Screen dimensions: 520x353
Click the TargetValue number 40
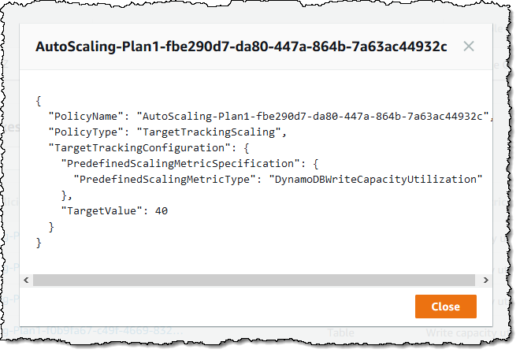point(162,210)
